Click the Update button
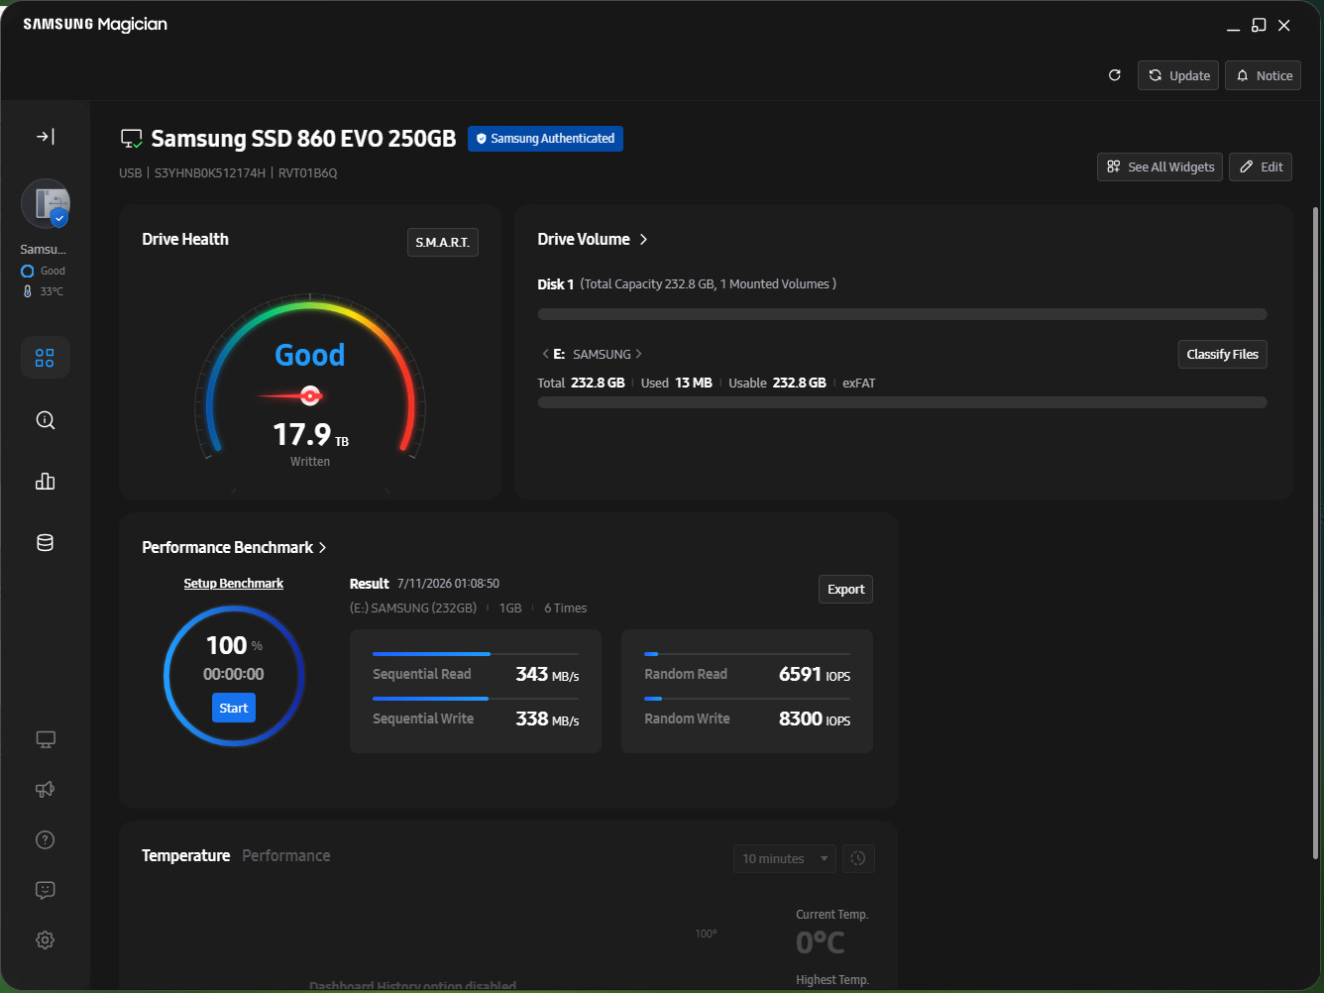1324x993 pixels. 1178,75
